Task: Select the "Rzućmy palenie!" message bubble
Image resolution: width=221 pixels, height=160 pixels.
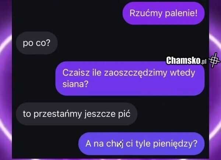Action: [164, 13]
